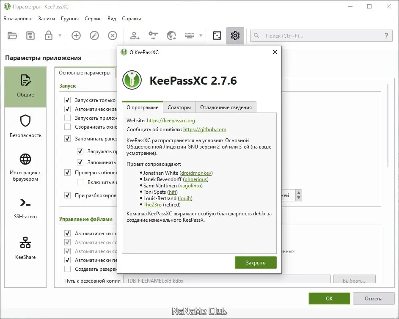This screenshot has width=399, height=319.
Task: Open louib profile link
Action: [185, 198]
